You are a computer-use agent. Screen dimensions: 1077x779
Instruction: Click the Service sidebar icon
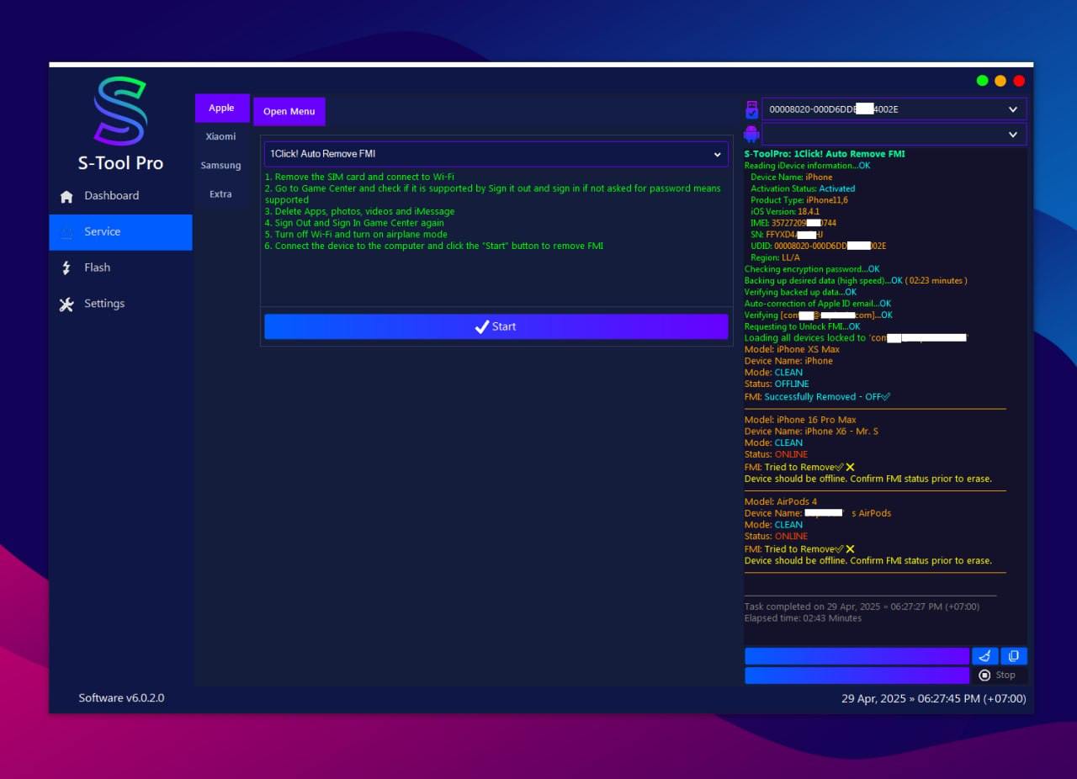[x=66, y=232]
